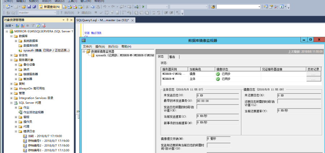Screen dimensions: 325x153
Task: Click the Increase Indent icon
Action: click(x=172, y=13)
